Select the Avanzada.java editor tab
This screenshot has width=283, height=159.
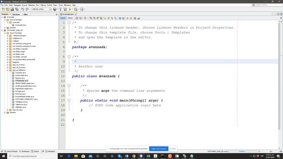pos(68,14)
